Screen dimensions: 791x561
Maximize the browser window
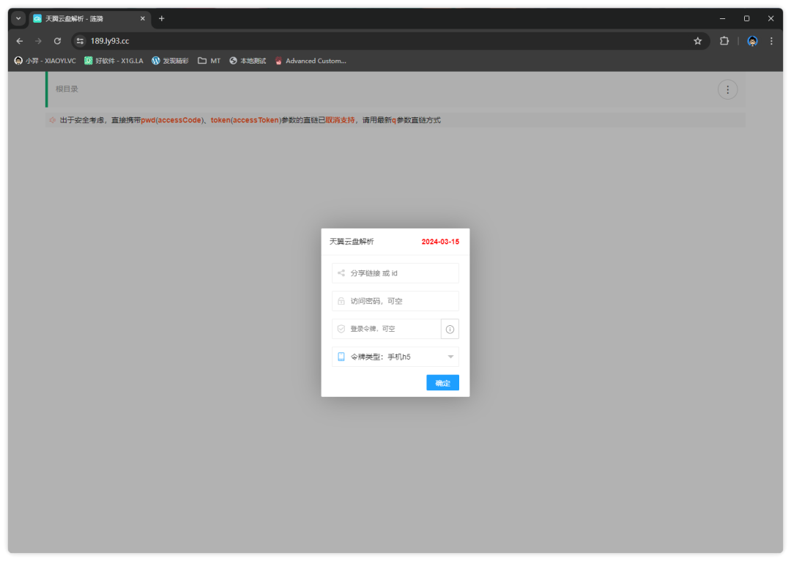tap(746, 18)
